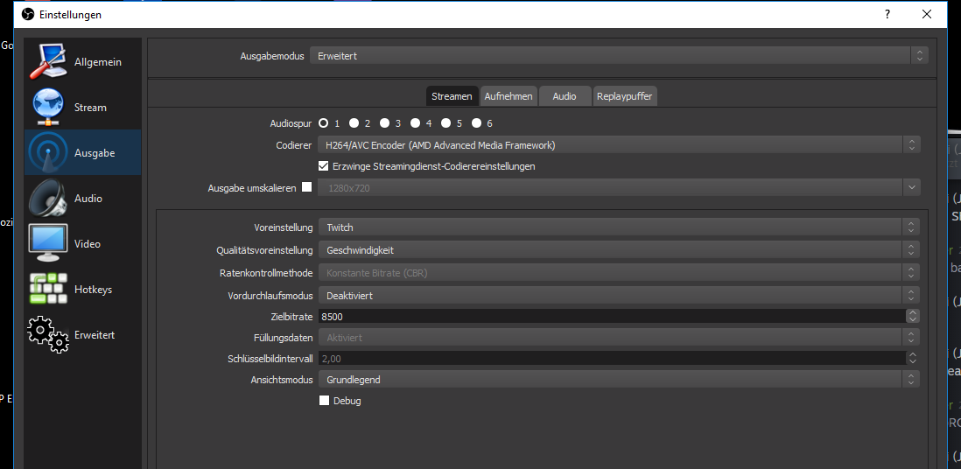Image resolution: width=961 pixels, height=469 pixels.
Task: Switch to the Streamen tab
Action: click(x=452, y=96)
